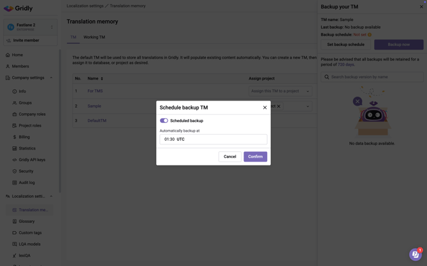Open the Home sidebar item
The width and height of the screenshot is (427, 266).
(17, 55)
